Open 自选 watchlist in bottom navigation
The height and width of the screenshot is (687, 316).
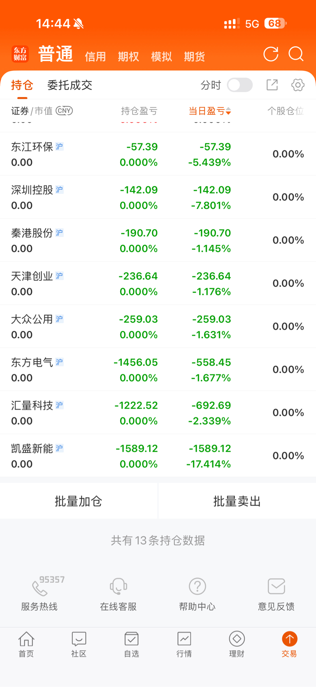[x=131, y=644]
